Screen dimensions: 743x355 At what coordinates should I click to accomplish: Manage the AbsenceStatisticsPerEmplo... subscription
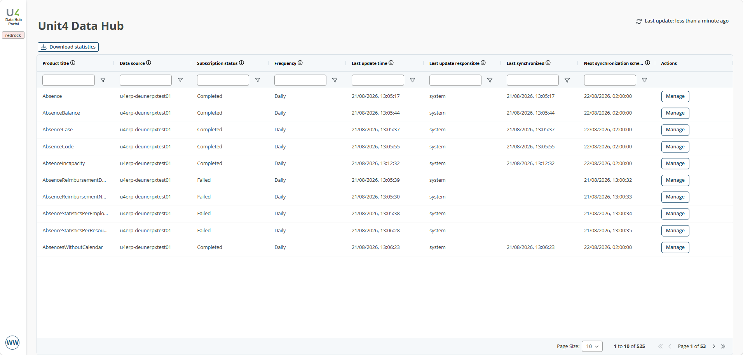(675, 214)
